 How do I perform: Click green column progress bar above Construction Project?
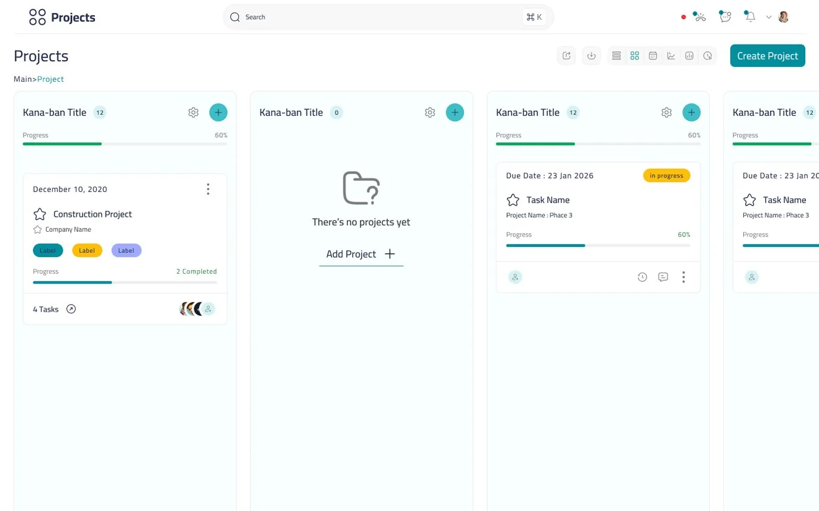(125, 144)
